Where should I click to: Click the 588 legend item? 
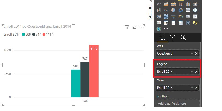[x=26, y=34]
